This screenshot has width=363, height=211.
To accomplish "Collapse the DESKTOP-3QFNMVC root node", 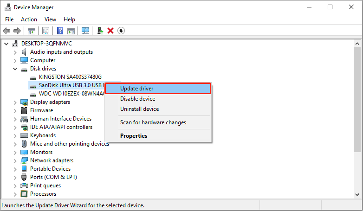I will point(6,44).
